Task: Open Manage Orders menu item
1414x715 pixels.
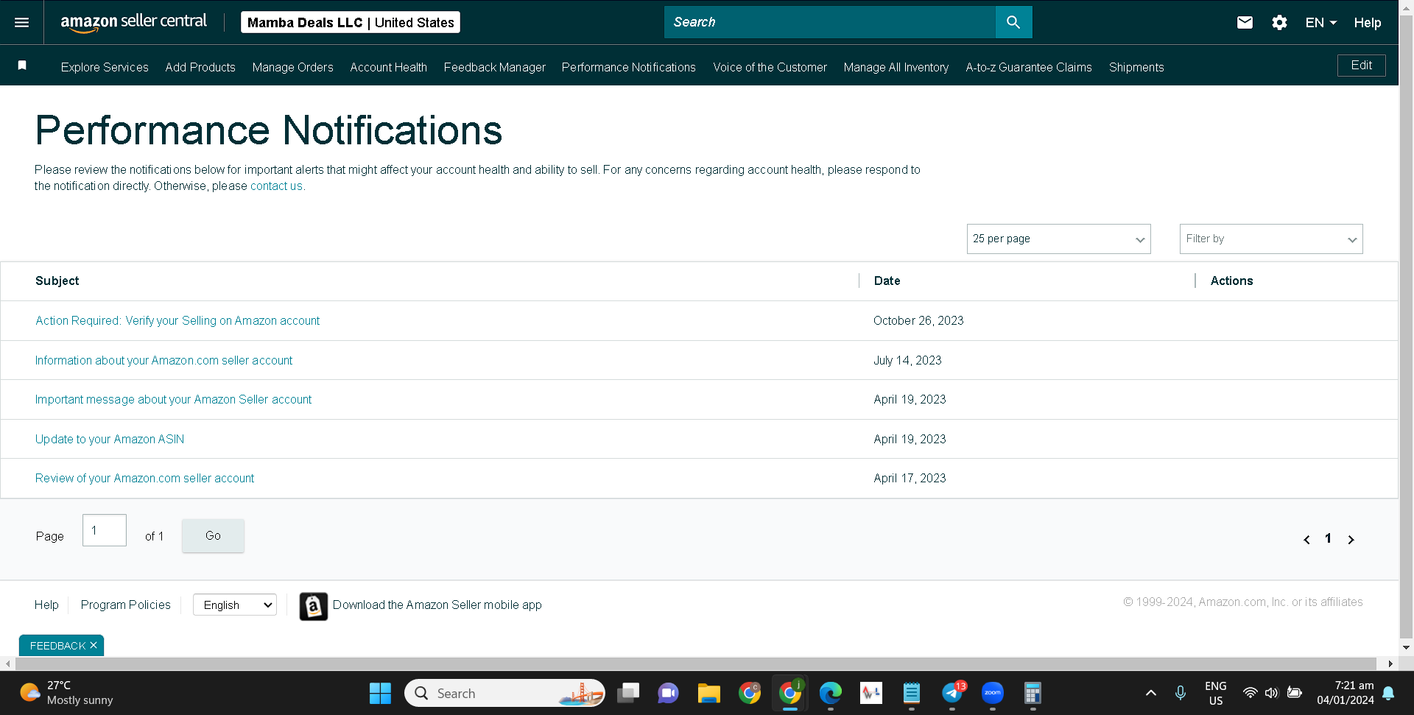Action: click(x=292, y=67)
